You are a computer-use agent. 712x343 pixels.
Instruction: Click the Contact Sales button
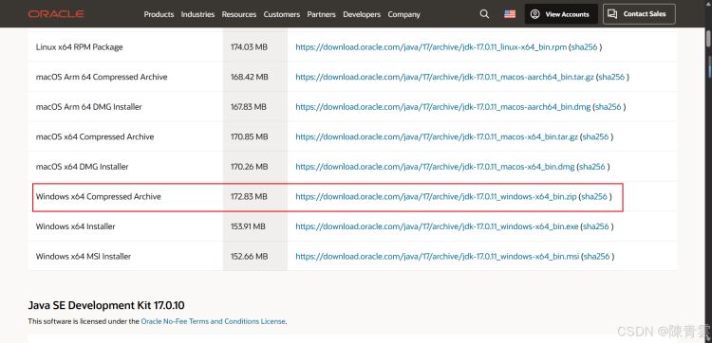639,14
